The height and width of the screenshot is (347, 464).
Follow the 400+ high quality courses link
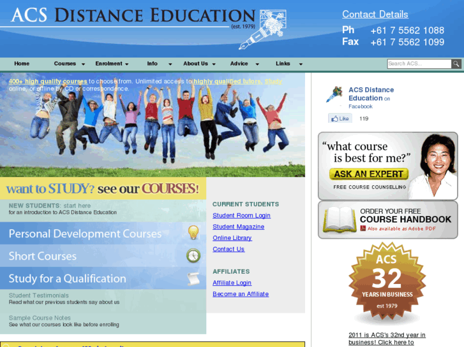coord(48,81)
